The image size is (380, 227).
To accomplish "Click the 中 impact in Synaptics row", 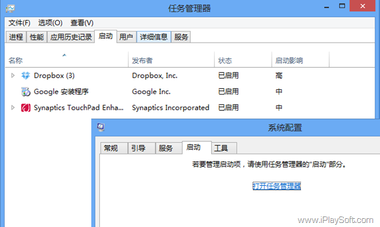I will [279, 108].
